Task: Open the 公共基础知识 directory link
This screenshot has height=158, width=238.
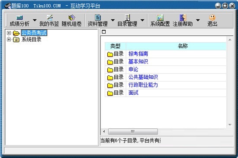Action: point(143,77)
